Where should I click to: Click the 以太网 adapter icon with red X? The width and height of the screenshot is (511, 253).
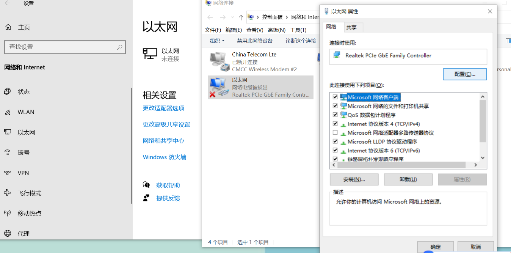(219, 87)
